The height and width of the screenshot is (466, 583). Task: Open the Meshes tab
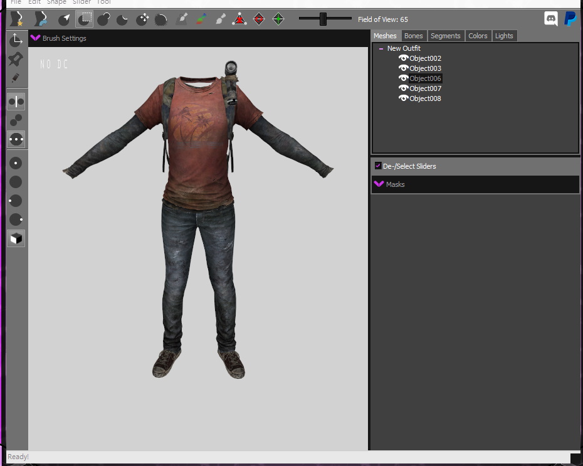385,36
